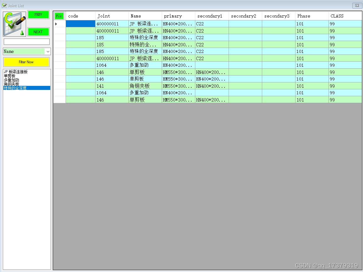Viewport: 363px width, 272px height.
Task: Click the Joint List title bar icon
Action: pos(4,6)
